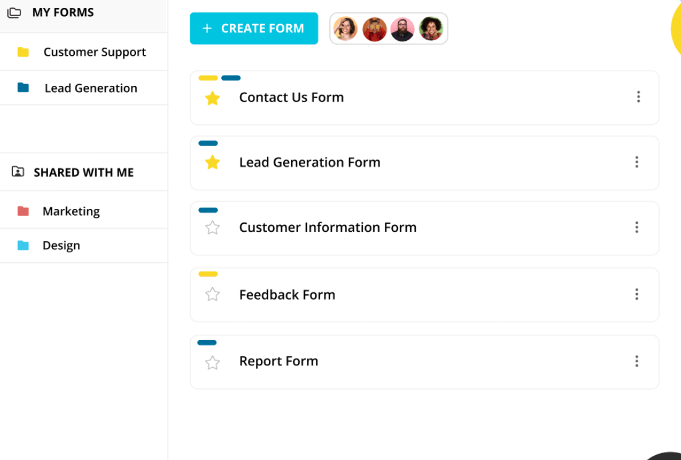Open the Design shared folder

(x=61, y=245)
